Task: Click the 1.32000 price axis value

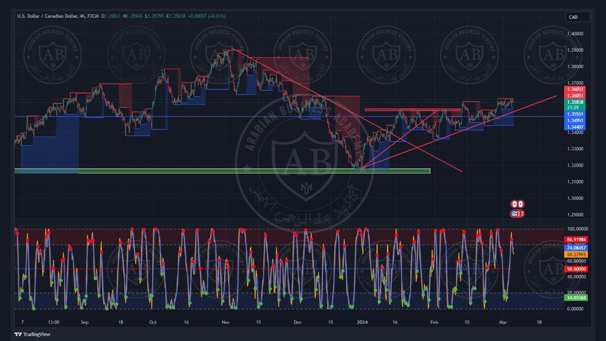Action: point(576,165)
